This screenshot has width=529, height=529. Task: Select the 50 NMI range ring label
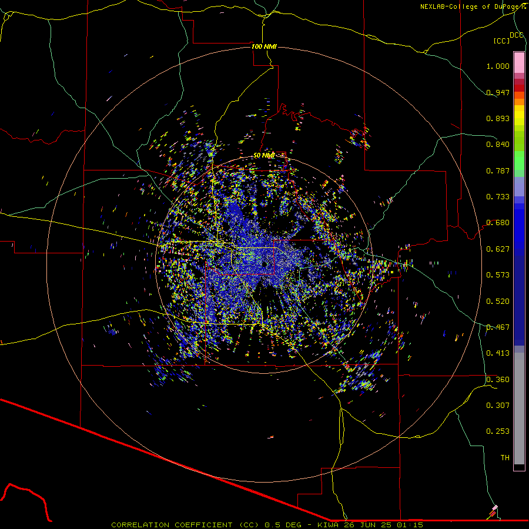coord(264,155)
